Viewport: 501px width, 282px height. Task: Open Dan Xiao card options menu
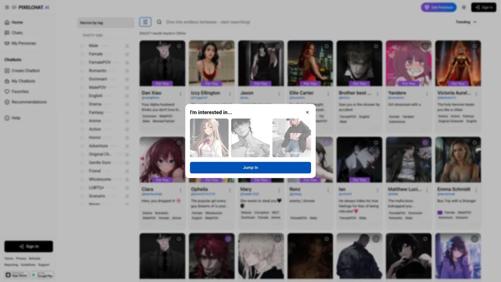(x=180, y=94)
